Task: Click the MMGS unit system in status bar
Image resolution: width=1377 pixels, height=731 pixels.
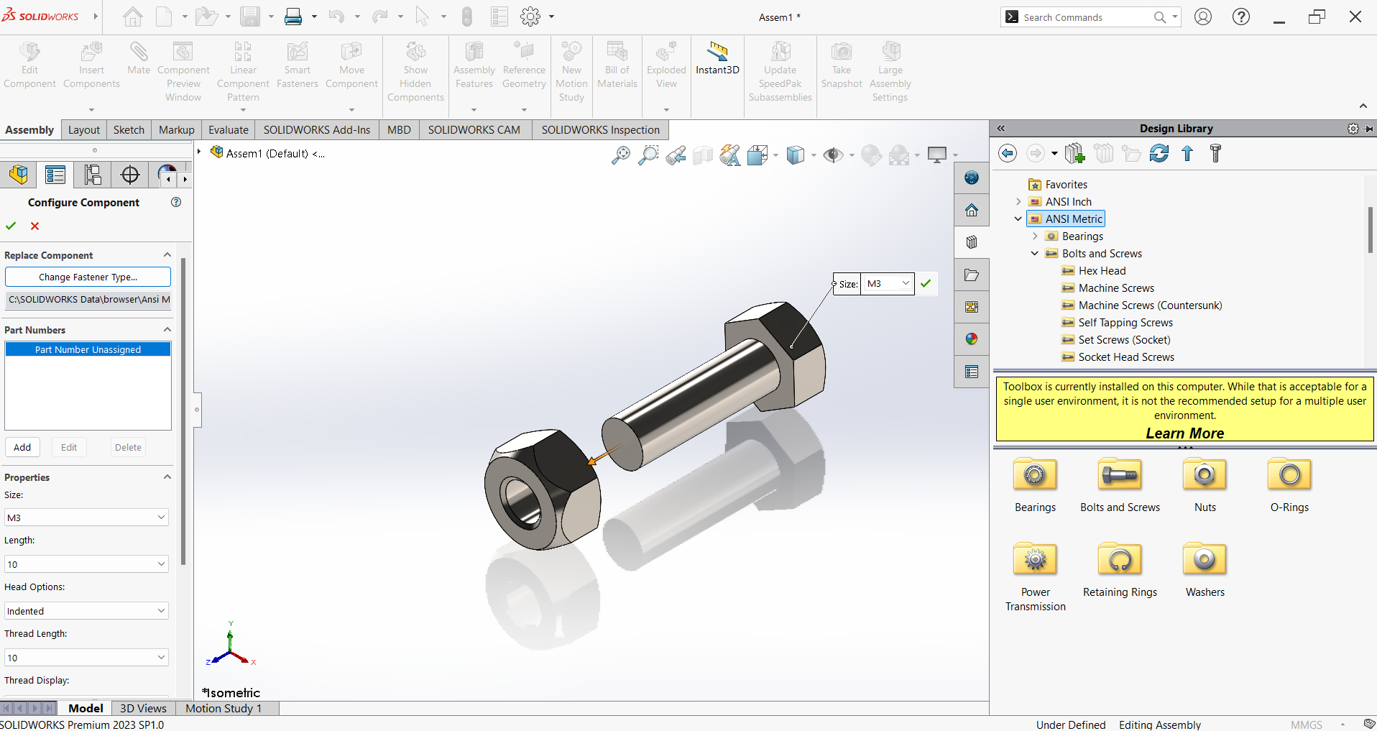Action: [x=1306, y=725]
